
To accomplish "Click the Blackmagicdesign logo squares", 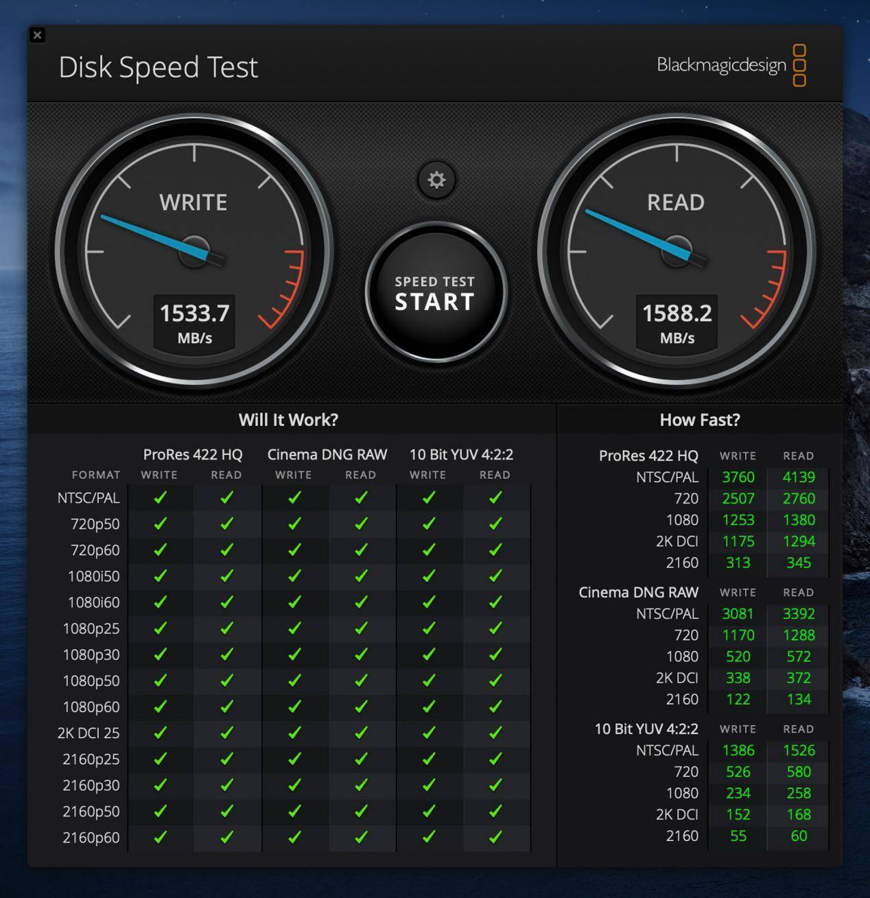I will [799, 66].
